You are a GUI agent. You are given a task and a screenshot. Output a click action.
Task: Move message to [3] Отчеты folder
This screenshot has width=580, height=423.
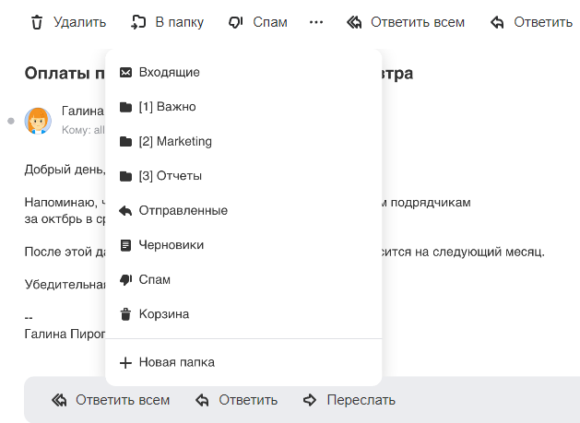pyautogui.click(x=170, y=176)
